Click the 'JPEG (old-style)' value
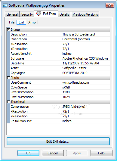This screenshot has height=161, width=117. tap(74, 107)
